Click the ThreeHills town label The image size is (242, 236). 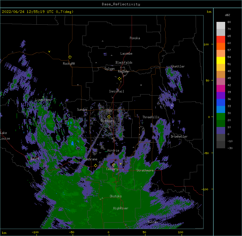pyautogui.click(x=151, y=117)
